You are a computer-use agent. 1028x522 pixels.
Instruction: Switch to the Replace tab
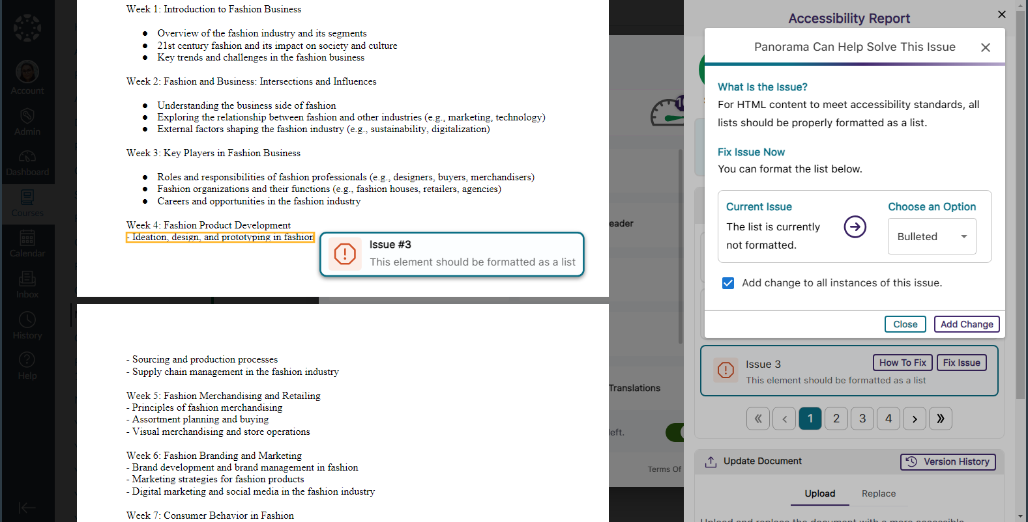(878, 493)
